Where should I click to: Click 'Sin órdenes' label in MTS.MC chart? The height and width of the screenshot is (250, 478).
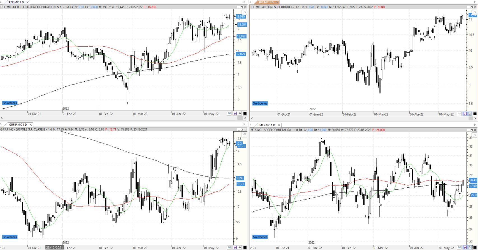[x=260, y=237]
